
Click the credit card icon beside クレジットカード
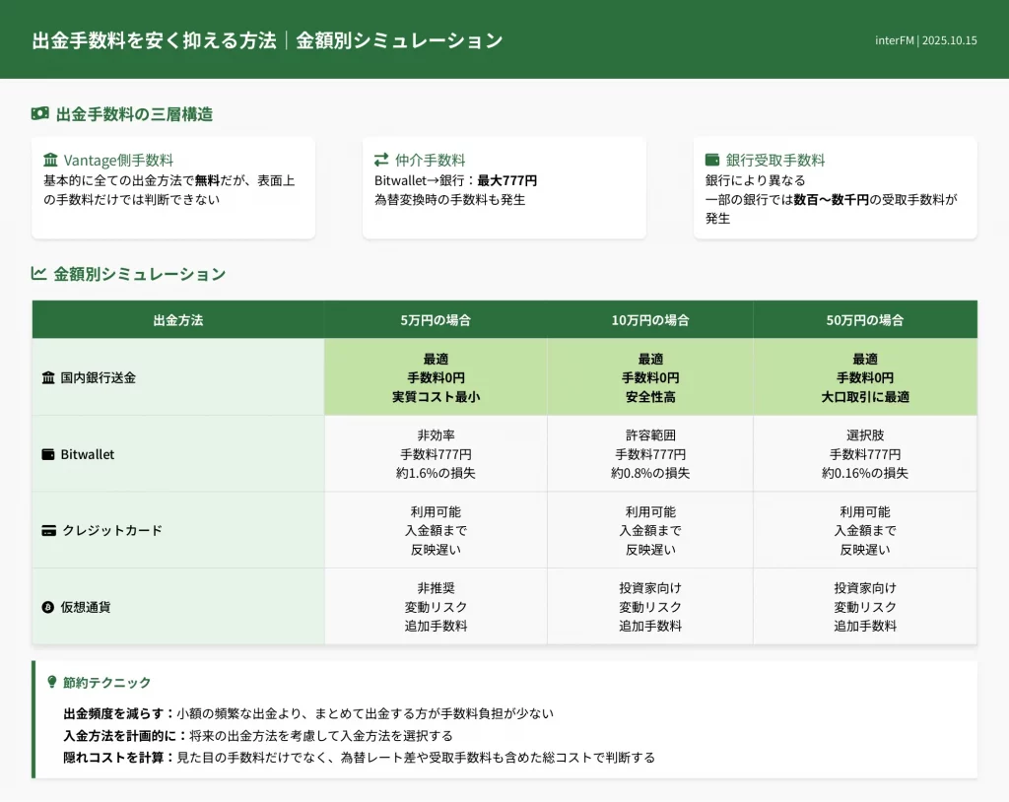tap(48, 530)
